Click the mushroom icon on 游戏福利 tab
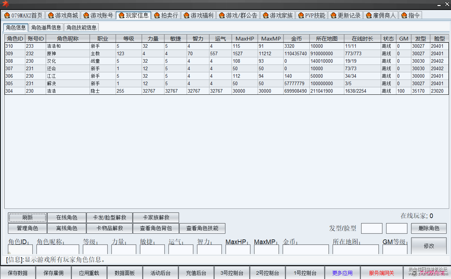 click(x=187, y=15)
